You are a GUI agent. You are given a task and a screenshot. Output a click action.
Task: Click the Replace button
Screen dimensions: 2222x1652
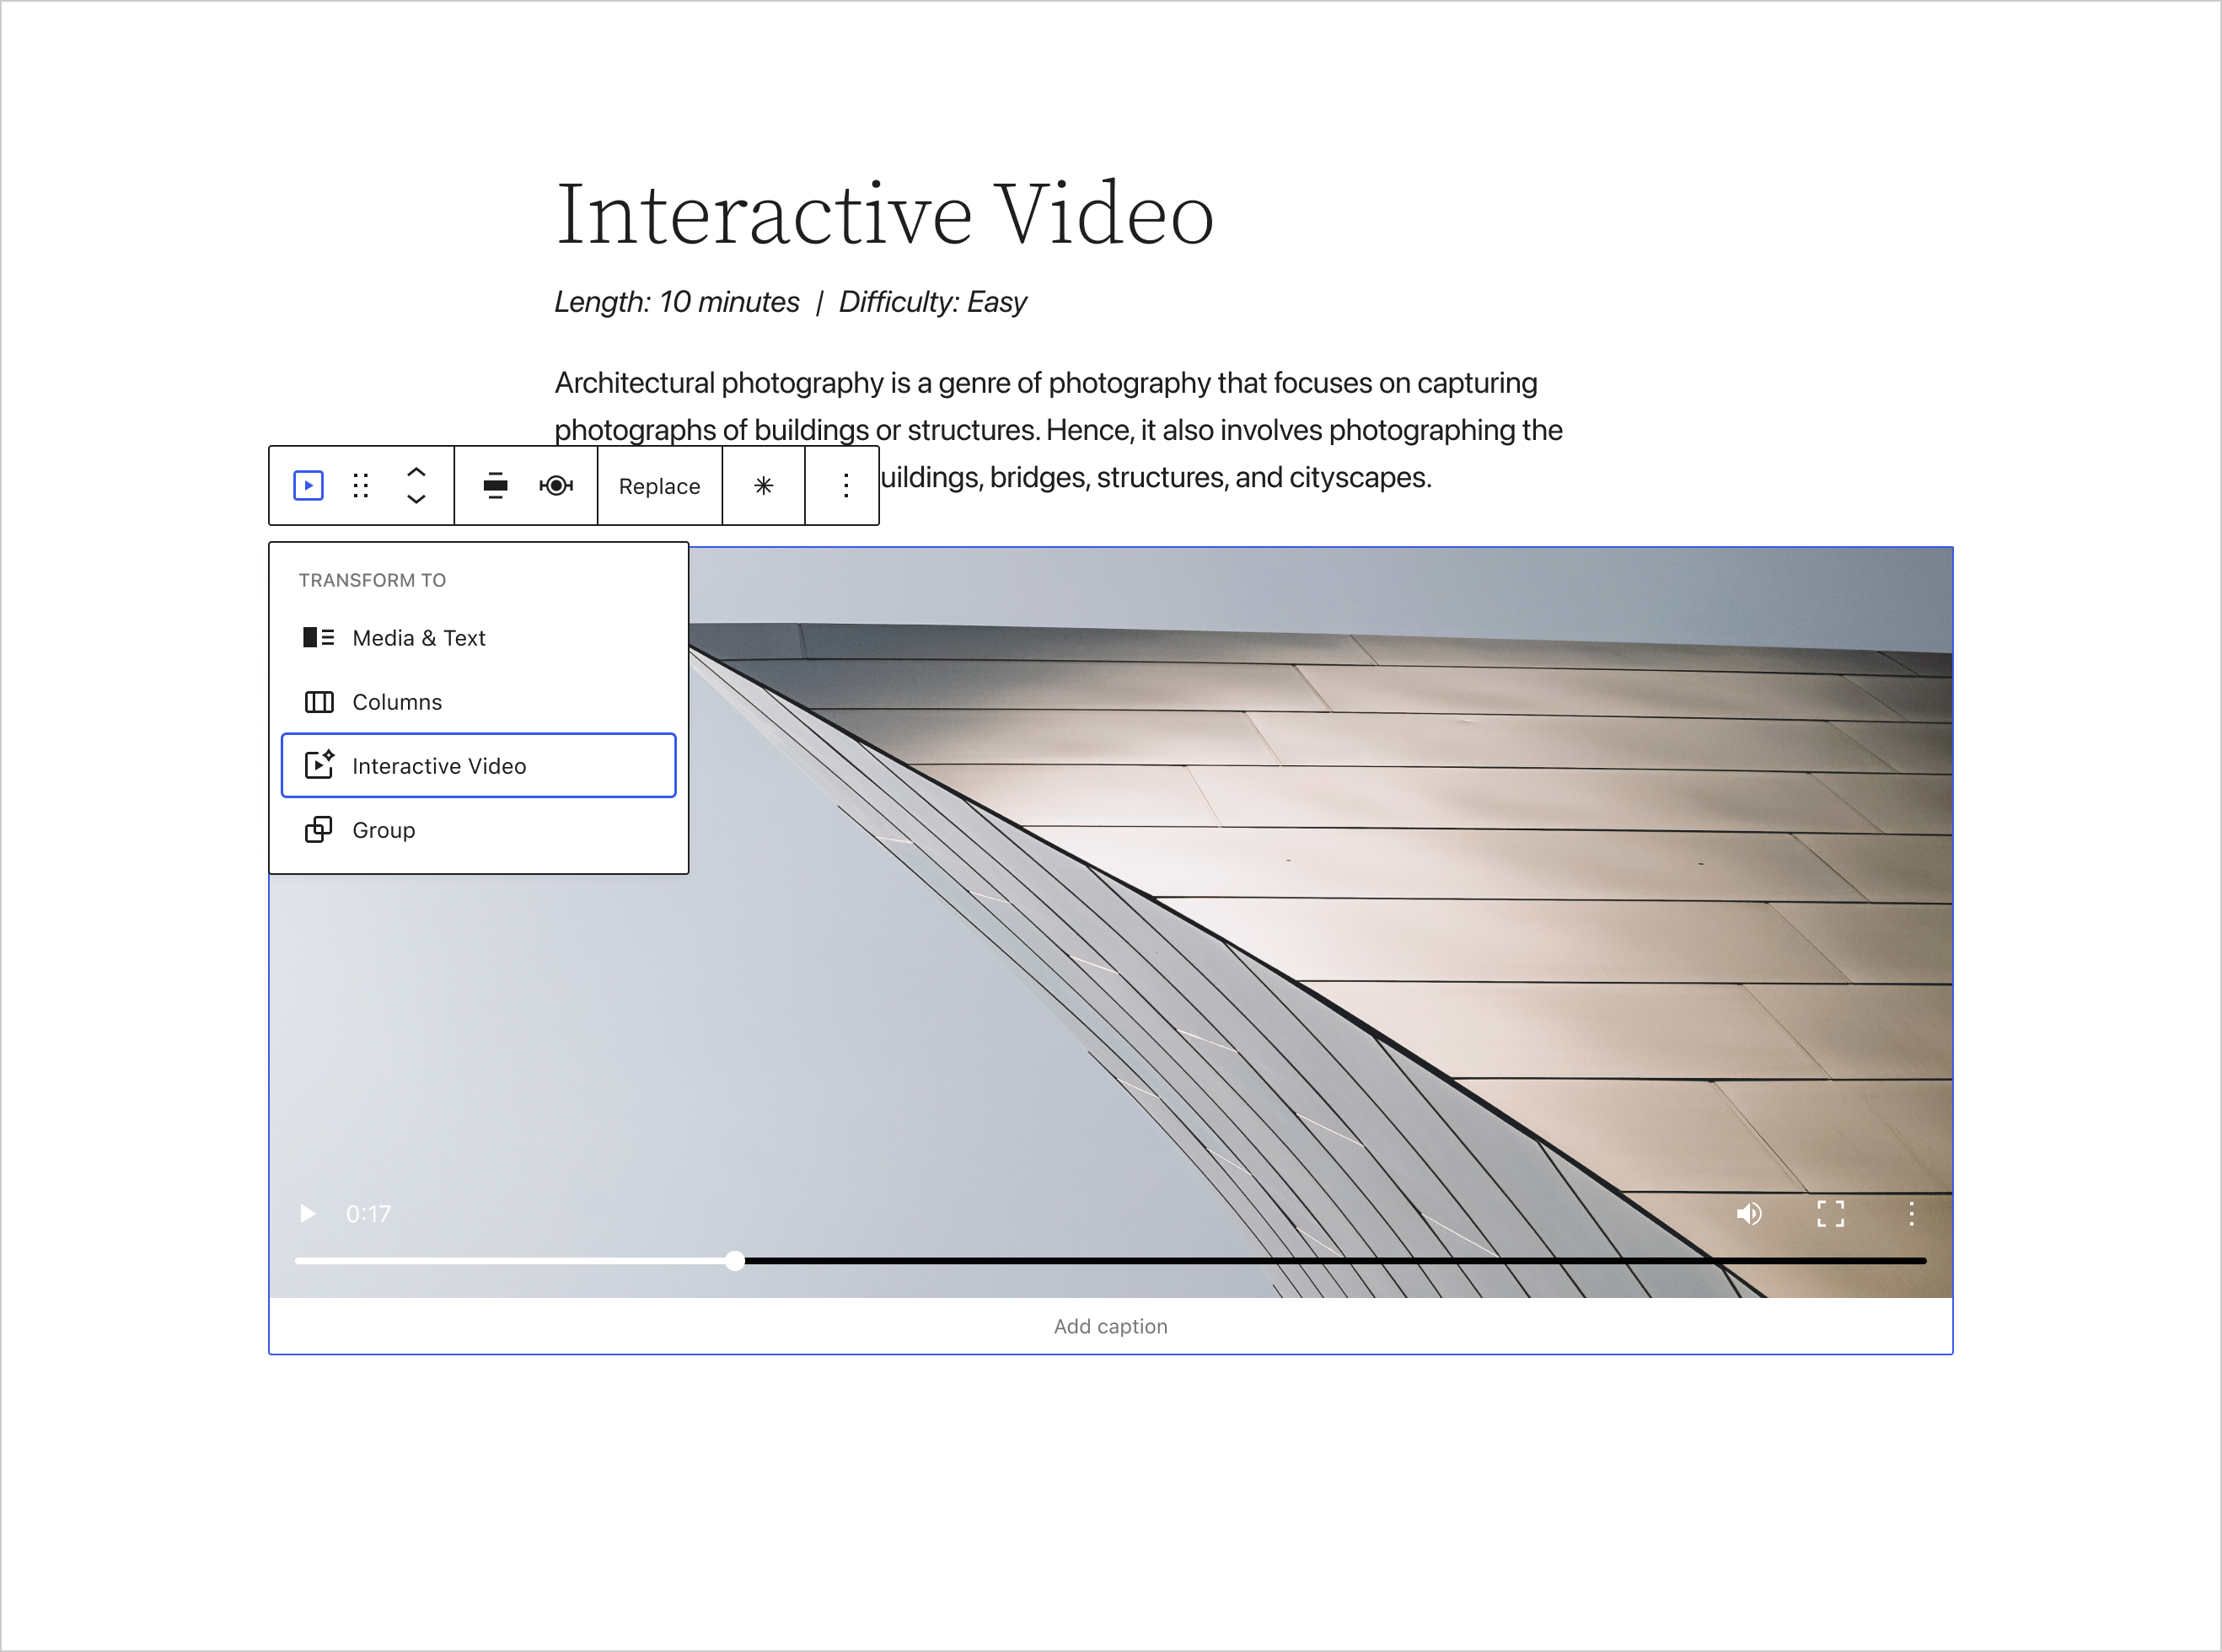coord(659,486)
